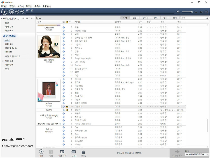Open the 도움말(H) menu
This screenshot has width=210, height=158.
pos(47,6)
